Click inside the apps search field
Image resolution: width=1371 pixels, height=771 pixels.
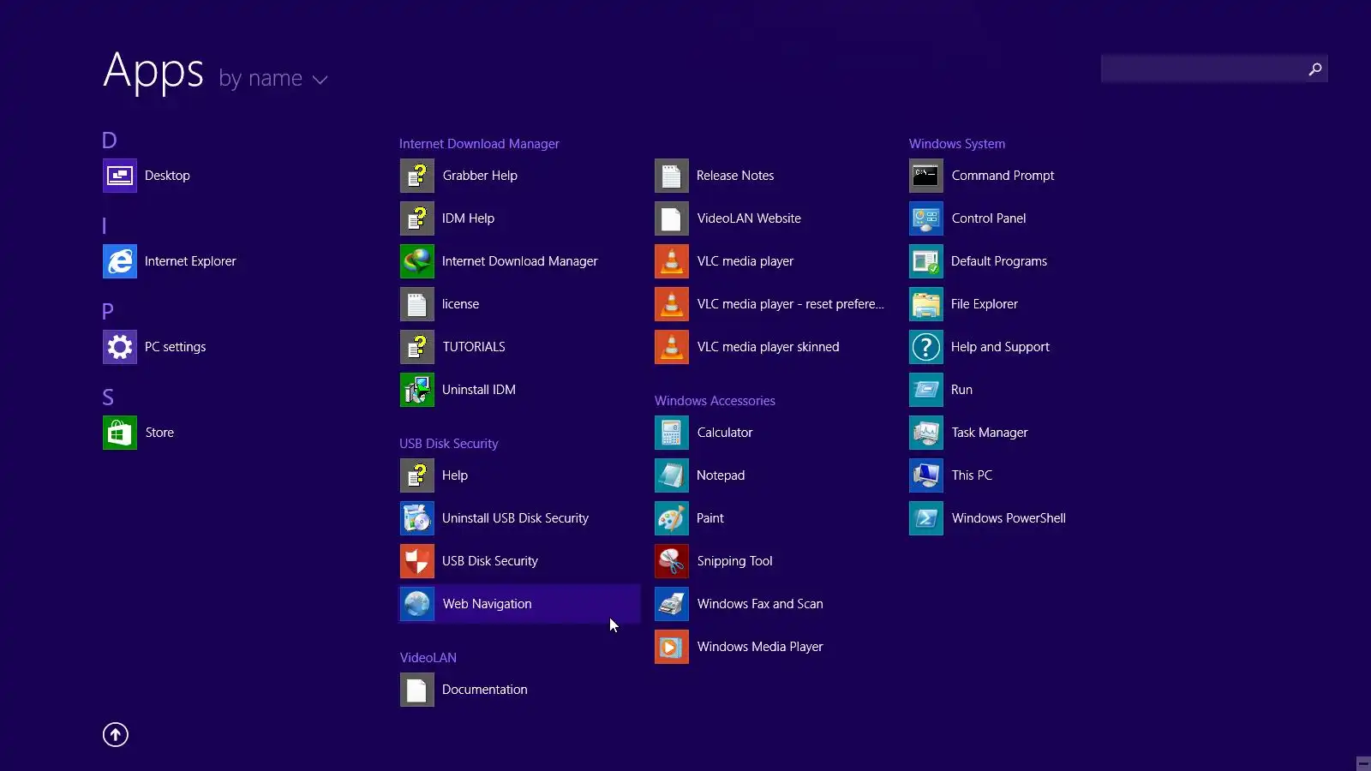click(1201, 69)
